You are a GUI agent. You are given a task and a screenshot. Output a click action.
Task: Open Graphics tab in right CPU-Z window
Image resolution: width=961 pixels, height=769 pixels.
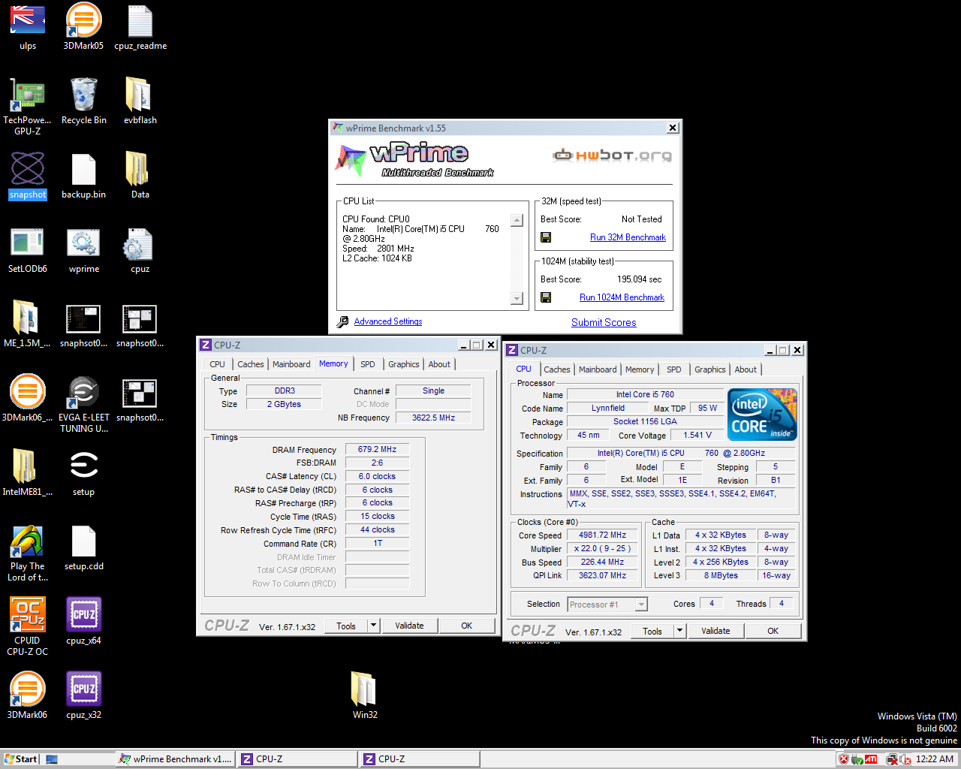coord(710,369)
